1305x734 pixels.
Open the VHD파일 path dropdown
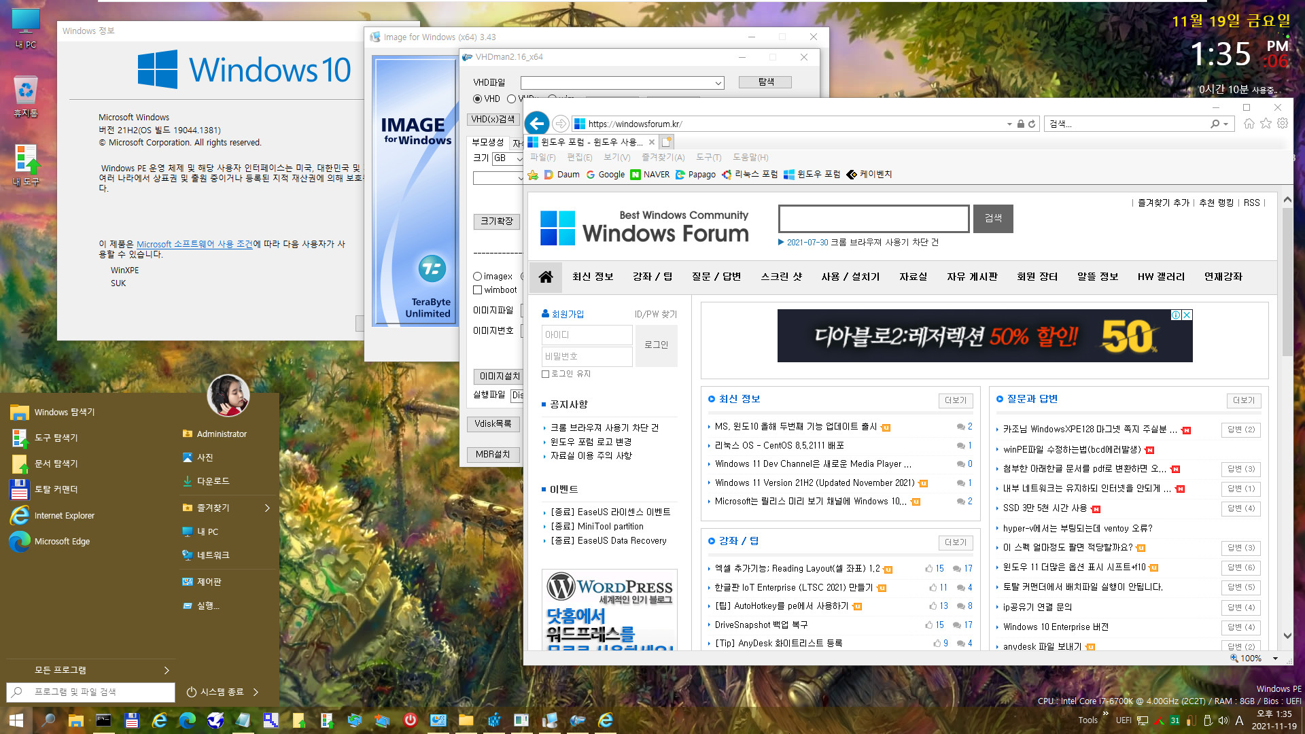(x=718, y=83)
